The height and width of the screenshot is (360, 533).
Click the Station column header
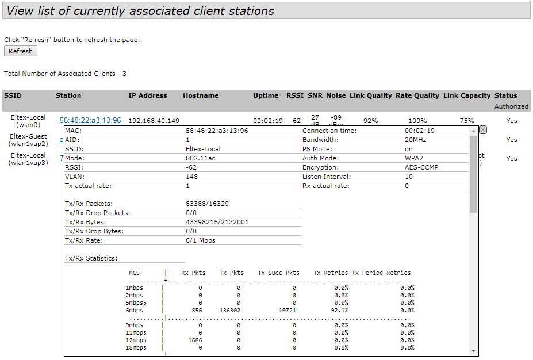(68, 95)
